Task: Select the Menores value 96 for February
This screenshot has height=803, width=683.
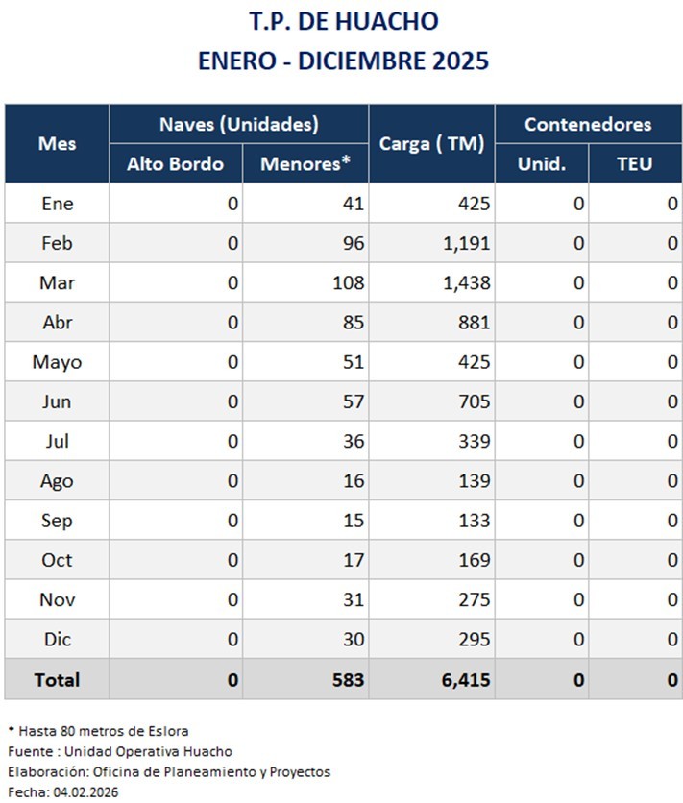Action: click(354, 244)
